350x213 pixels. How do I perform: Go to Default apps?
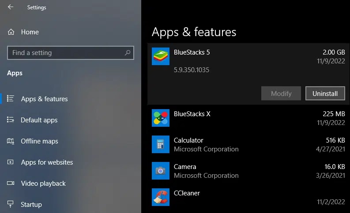click(x=39, y=120)
